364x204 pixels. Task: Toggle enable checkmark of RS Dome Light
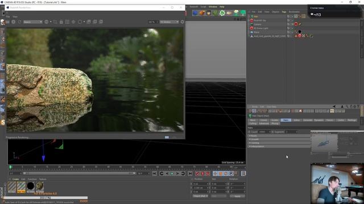(x=292, y=28)
